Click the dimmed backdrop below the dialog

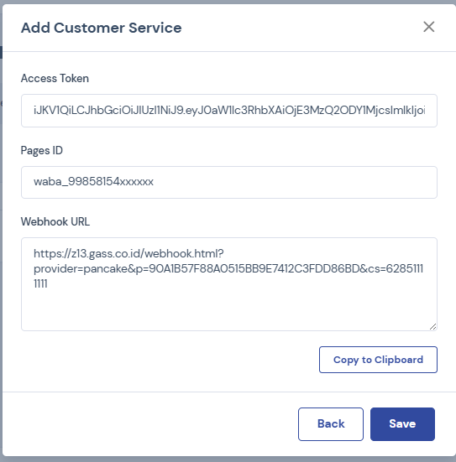point(228,459)
